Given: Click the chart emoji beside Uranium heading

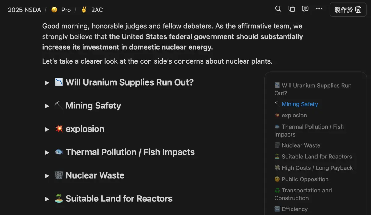Looking at the screenshot, I should 59,82.
